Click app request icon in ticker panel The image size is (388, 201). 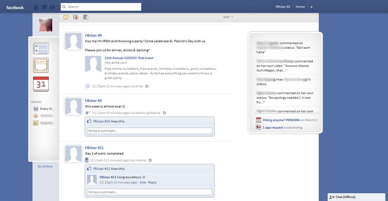coord(259,128)
